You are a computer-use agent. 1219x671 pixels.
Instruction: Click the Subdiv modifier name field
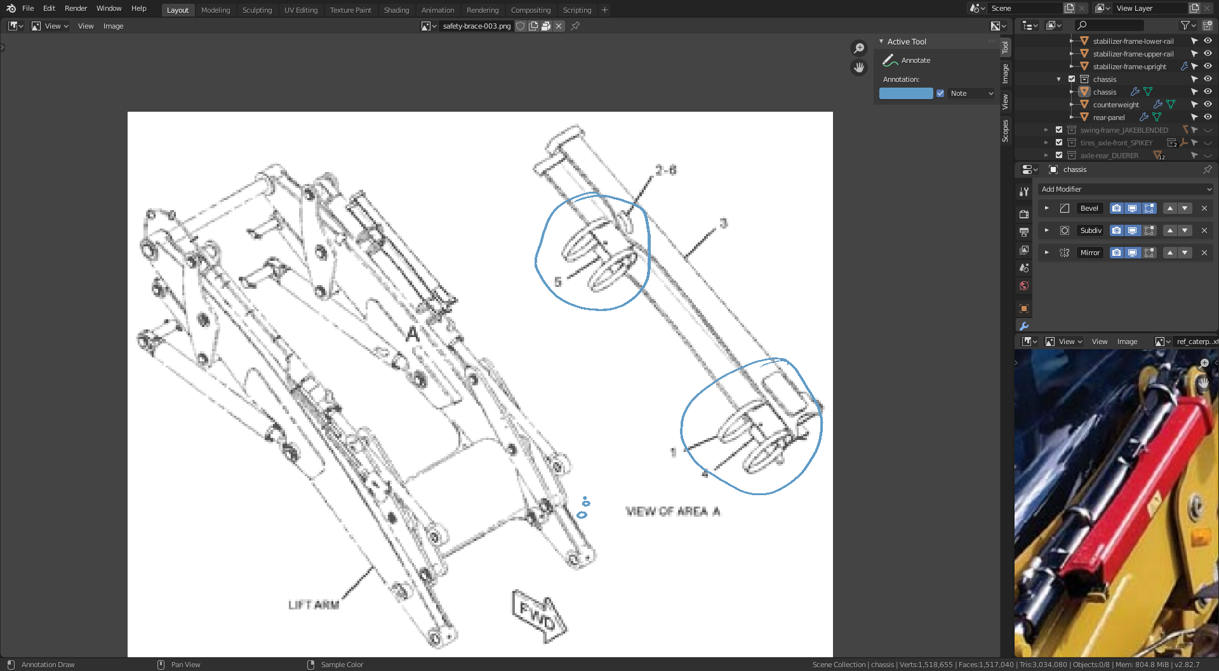pyautogui.click(x=1091, y=230)
